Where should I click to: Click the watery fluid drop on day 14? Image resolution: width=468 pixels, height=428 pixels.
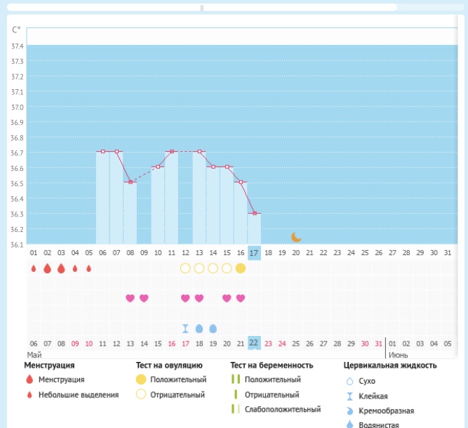213,328
